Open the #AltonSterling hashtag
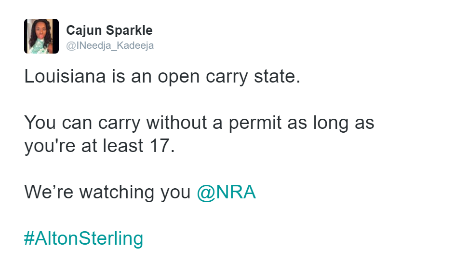This screenshot has height=278, width=454. point(84,238)
